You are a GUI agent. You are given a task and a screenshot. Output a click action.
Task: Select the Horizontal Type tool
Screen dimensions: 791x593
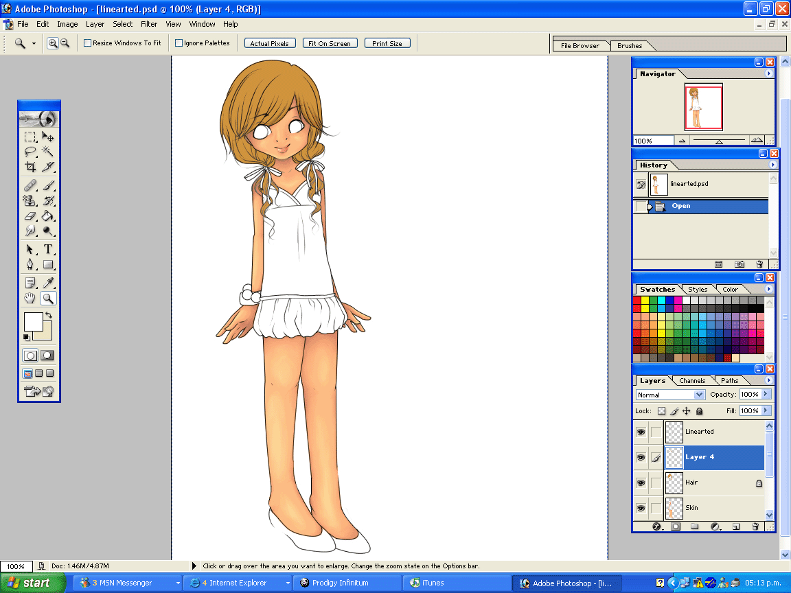pos(48,249)
